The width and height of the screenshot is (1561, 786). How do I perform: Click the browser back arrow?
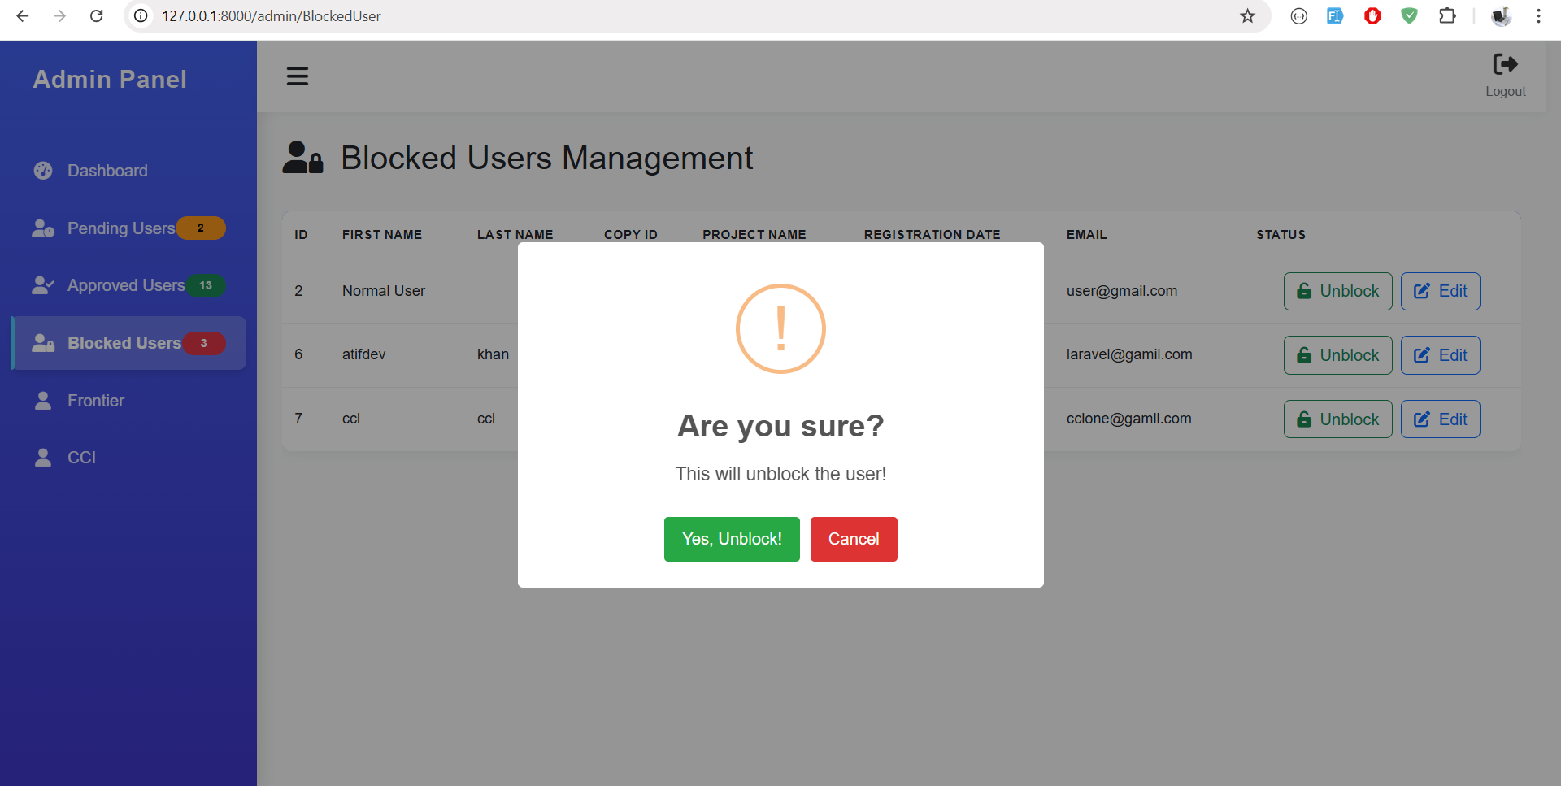click(23, 16)
